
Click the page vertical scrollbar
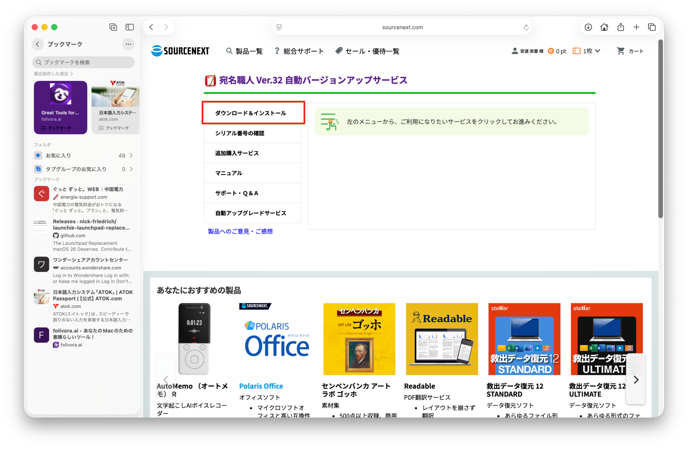coord(660,129)
